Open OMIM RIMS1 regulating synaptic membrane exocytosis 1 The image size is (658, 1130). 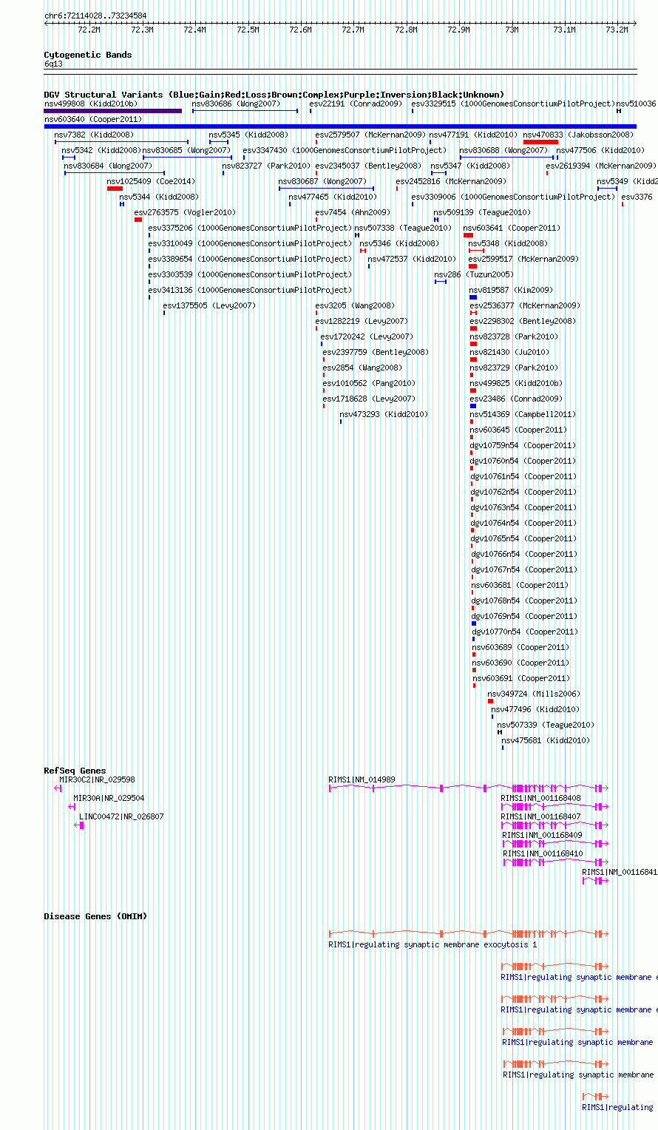(x=433, y=944)
